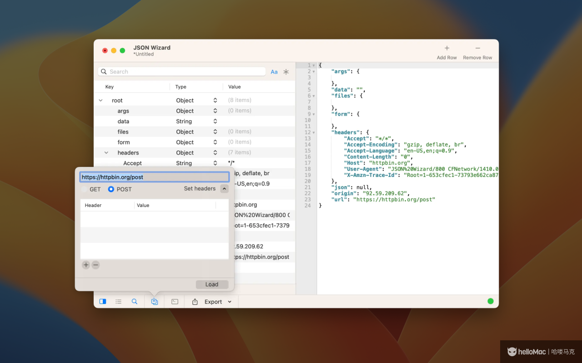
Task: Fold line 2 args block in gutter
Action: tap(314, 72)
